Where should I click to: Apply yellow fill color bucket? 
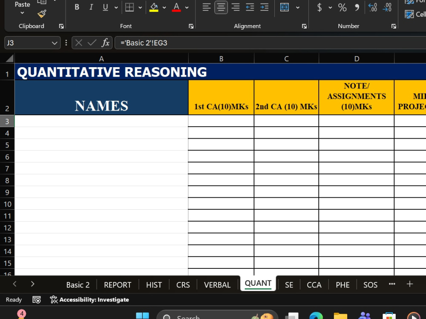click(x=154, y=7)
